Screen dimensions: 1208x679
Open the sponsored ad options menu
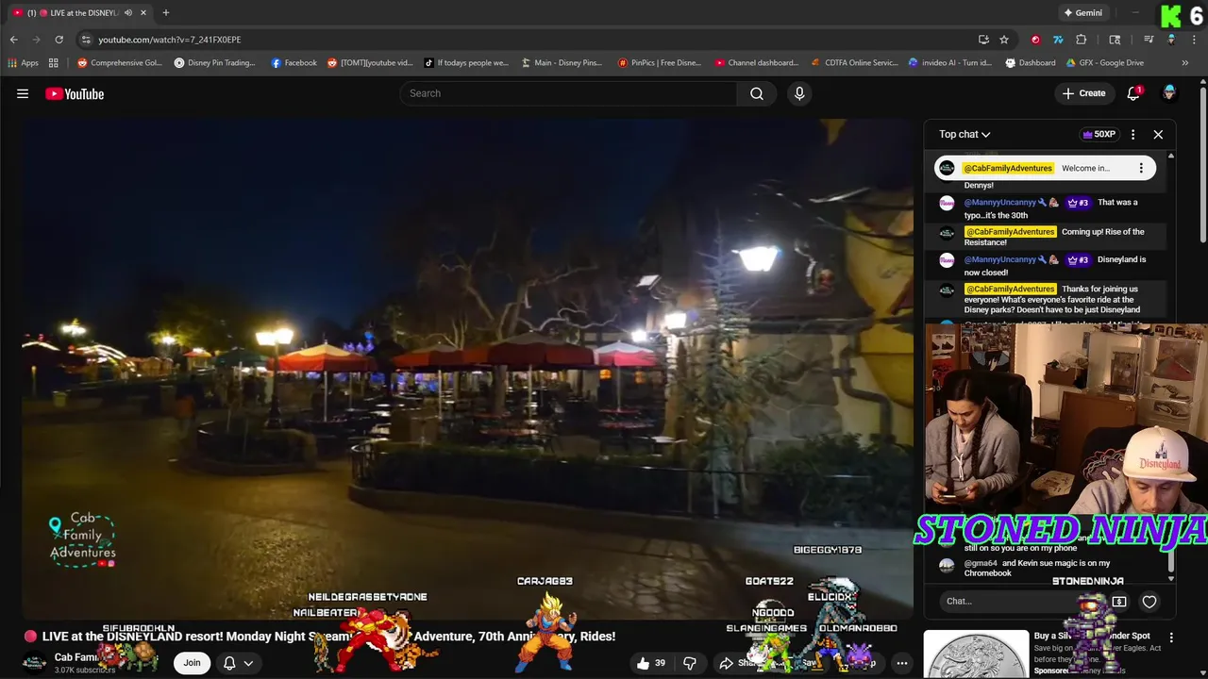[x=1171, y=638]
